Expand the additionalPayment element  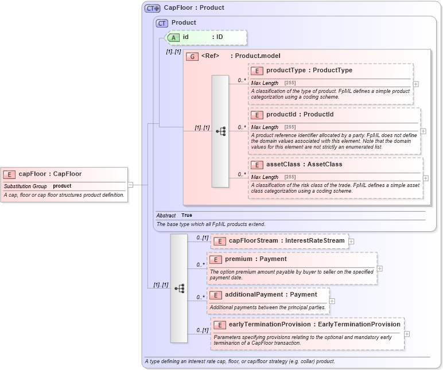pos(332,301)
